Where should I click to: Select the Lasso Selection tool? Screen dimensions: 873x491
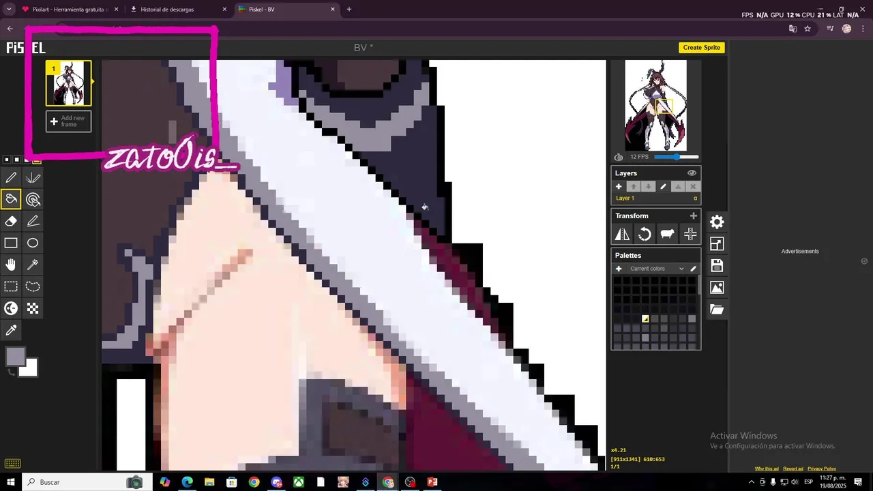33,287
